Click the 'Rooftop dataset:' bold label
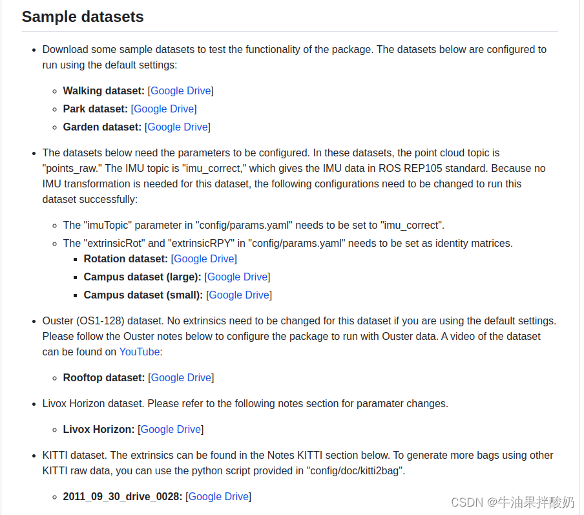The width and height of the screenshot is (584, 515). tap(104, 378)
